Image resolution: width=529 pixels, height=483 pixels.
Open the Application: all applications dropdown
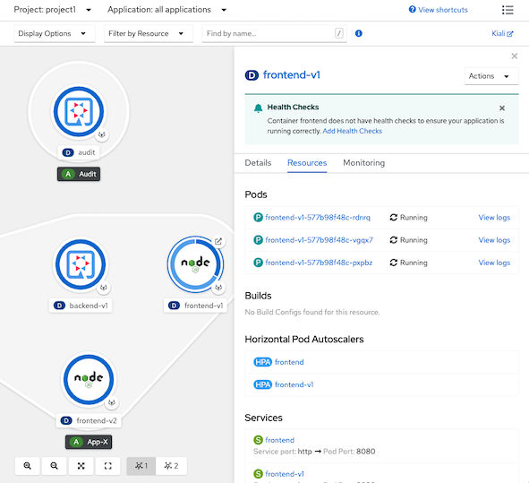[x=167, y=10]
